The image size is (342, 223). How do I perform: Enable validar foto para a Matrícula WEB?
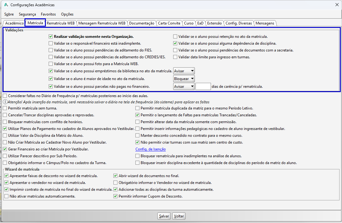(50, 64)
